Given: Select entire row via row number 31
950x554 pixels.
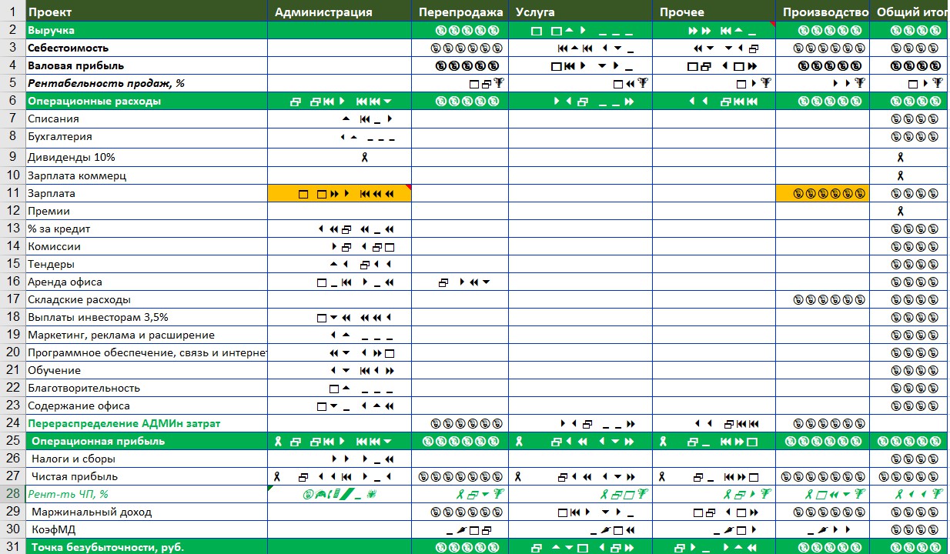Looking at the screenshot, I should [12, 547].
